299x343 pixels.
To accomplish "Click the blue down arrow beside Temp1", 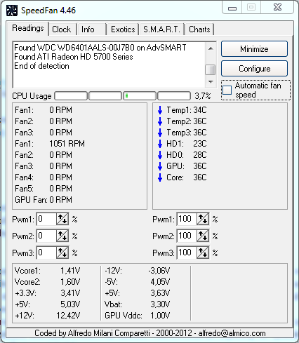I will [160, 110].
